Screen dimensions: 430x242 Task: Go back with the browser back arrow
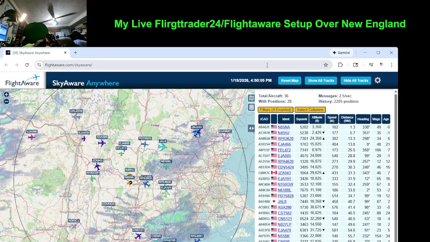(x=6, y=65)
